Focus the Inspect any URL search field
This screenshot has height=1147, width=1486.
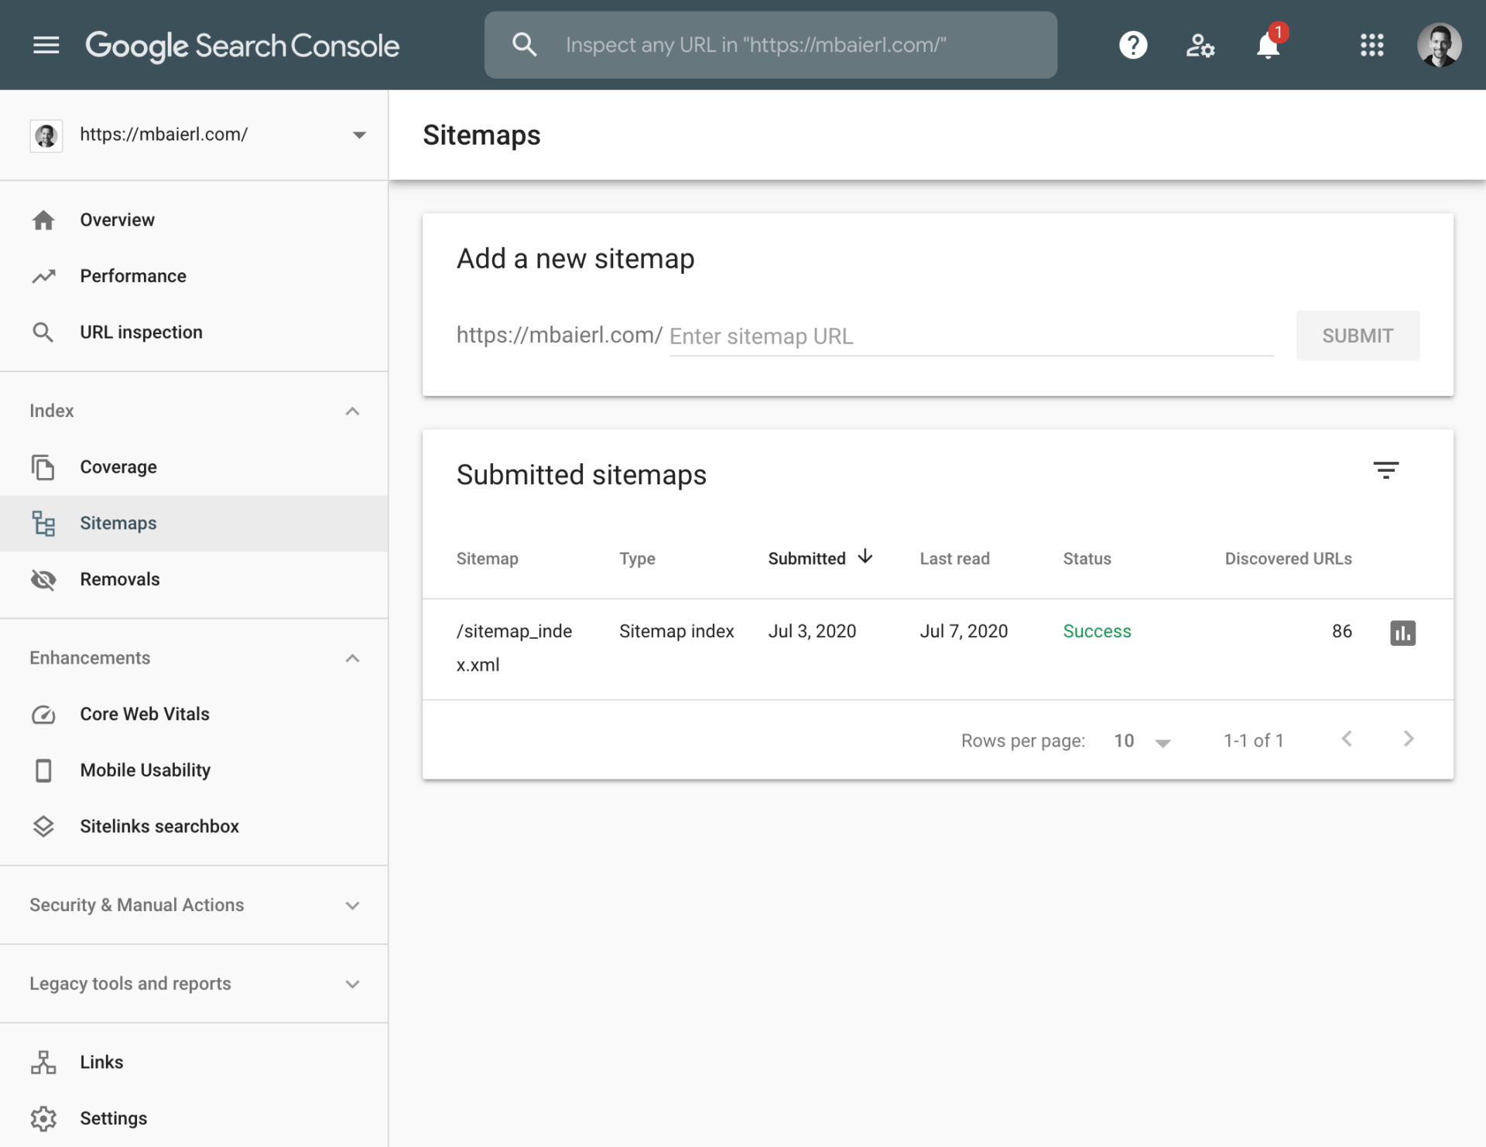point(770,45)
